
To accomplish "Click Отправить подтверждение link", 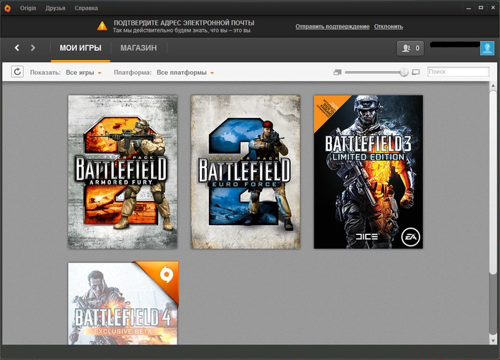I will click(x=332, y=26).
